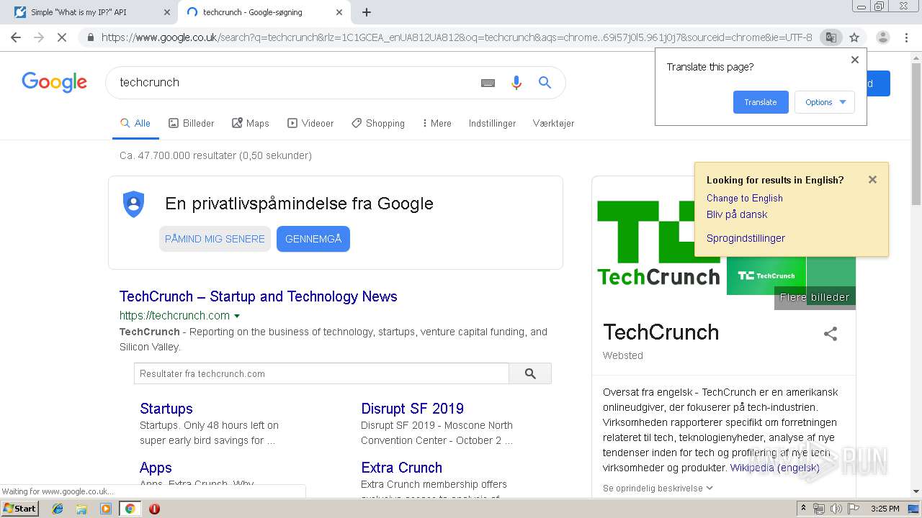
Task: Click Bliv på dansk link
Action: tap(737, 214)
